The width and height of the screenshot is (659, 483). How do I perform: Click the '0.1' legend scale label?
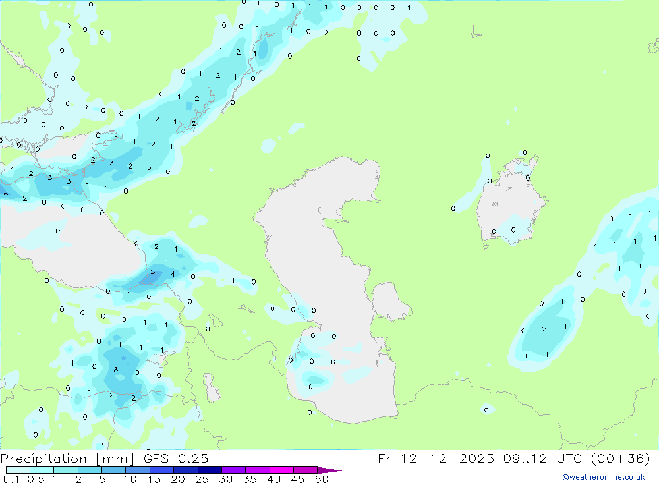pyautogui.click(x=11, y=479)
